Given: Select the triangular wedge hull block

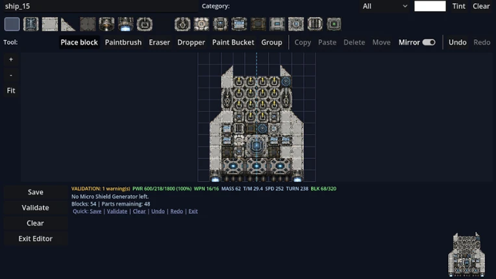Looking at the screenshot, I should tap(68, 24).
